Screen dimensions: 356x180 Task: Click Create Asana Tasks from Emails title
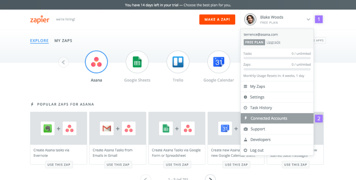[x=112, y=152]
